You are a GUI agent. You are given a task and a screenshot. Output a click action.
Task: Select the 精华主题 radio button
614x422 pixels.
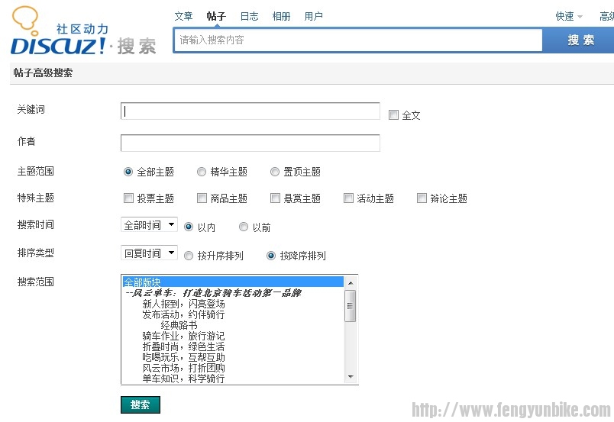[202, 172]
